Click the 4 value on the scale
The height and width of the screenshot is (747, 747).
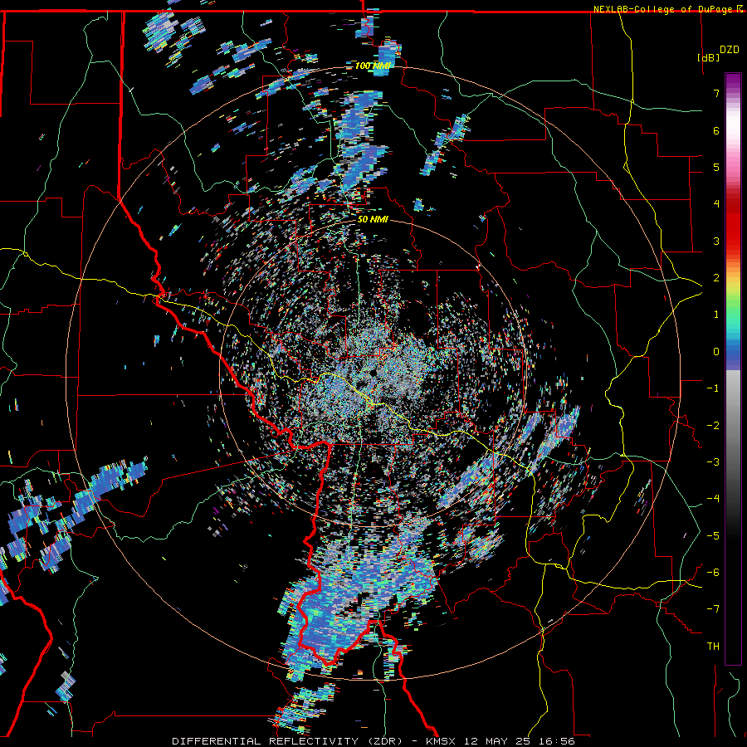coord(716,204)
